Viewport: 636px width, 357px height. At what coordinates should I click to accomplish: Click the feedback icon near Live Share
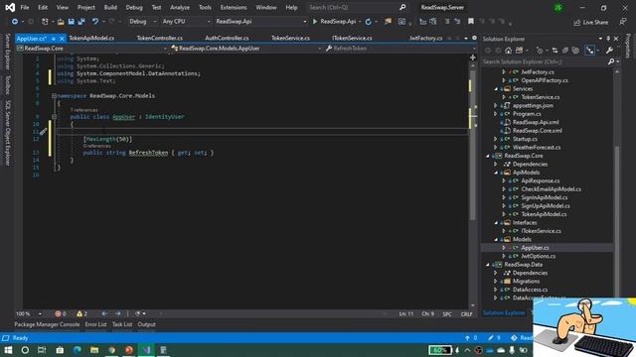point(623,22)
